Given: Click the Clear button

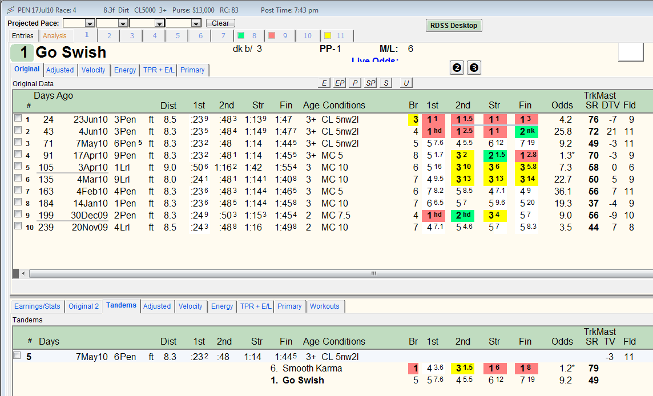Looking at the screenshot, I should coord(220,23).
